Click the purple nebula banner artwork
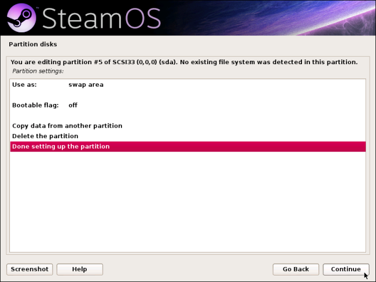 tap(276, 18)
